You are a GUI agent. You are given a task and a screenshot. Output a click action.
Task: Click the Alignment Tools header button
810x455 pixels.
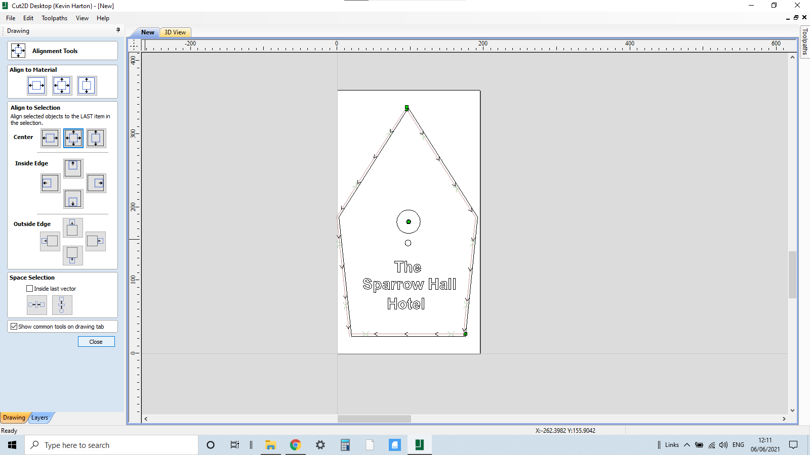pyautogui.click(x=62, y=51)
